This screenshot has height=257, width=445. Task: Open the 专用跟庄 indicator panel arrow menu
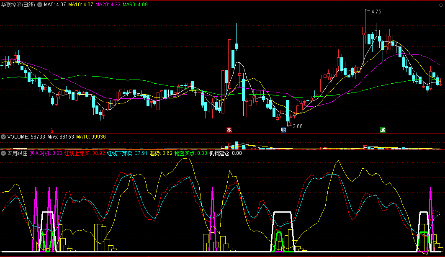coord(3,153)
